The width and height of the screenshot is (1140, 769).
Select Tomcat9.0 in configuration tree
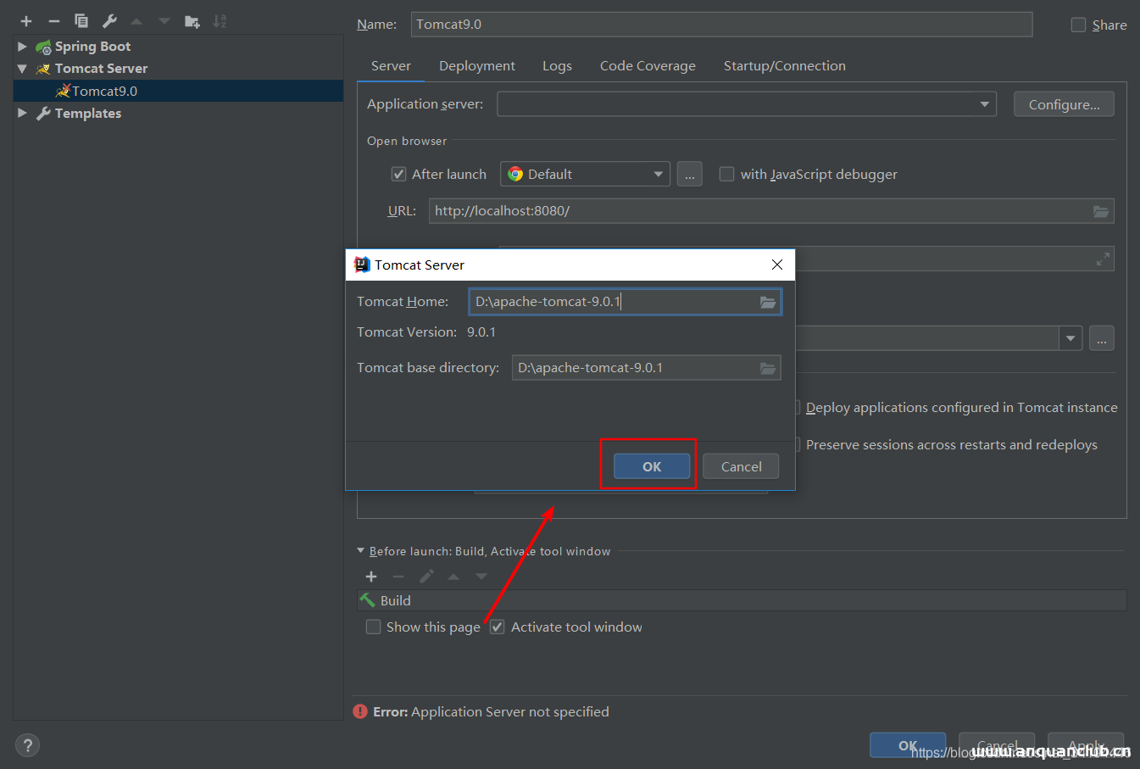pos(104,91)
